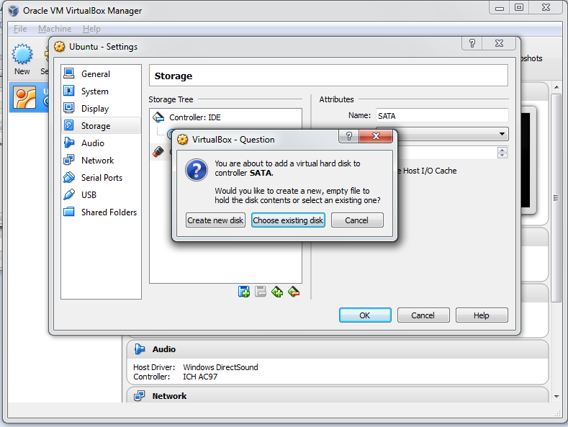The width and height of the screenshot is (568, 427).
Task: Click 'Windows DirectSound' host driver text
Action: point(220,367)
